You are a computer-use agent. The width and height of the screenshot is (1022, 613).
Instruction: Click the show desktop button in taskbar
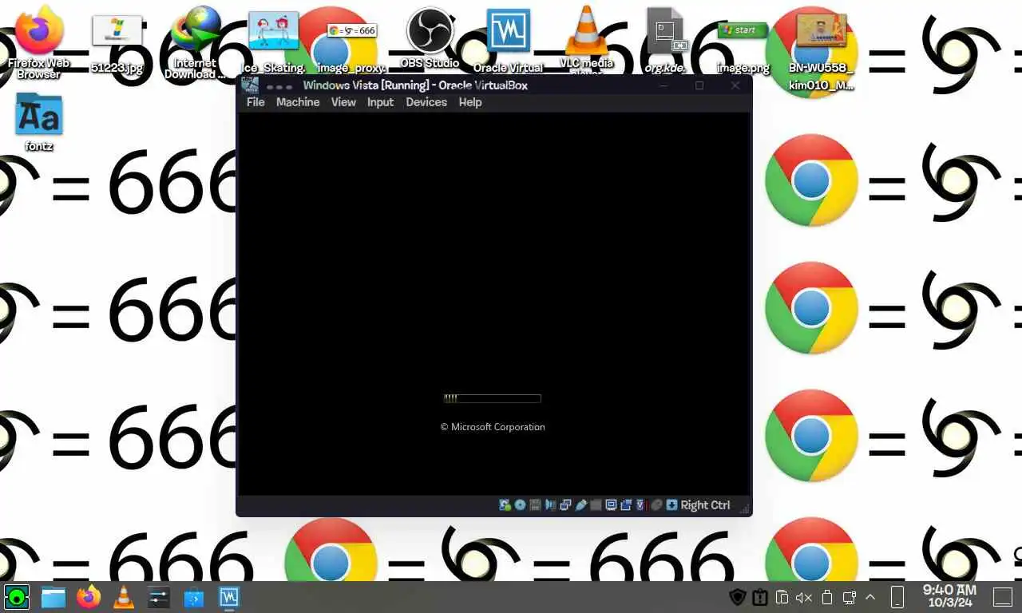1002,597
